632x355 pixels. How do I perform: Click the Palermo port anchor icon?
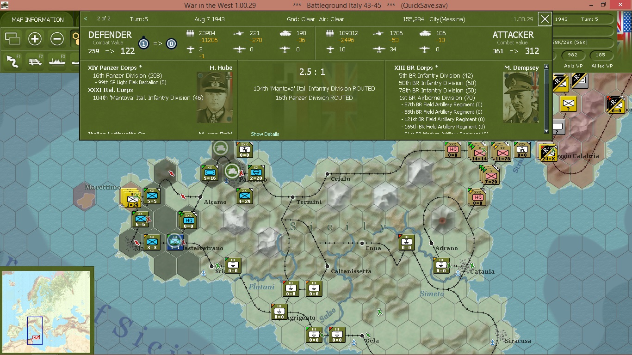(227, 180)
